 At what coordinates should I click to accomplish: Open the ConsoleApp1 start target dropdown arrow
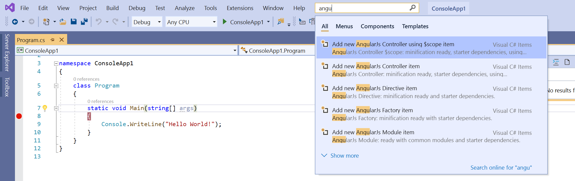point(268,22)
